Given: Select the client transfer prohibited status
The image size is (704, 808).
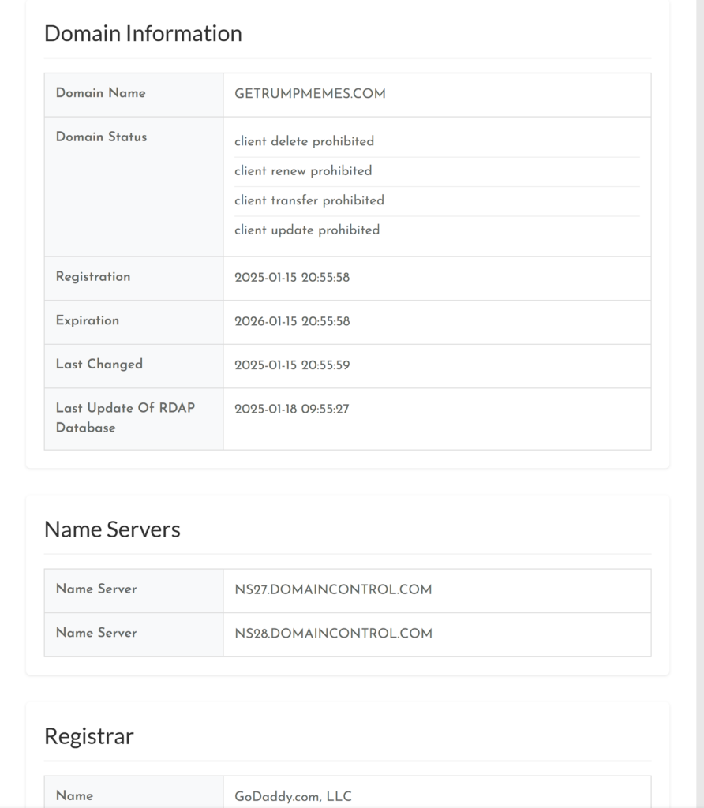Looking at the screenshot, I should pyautogui.click(x=309, y=200).
